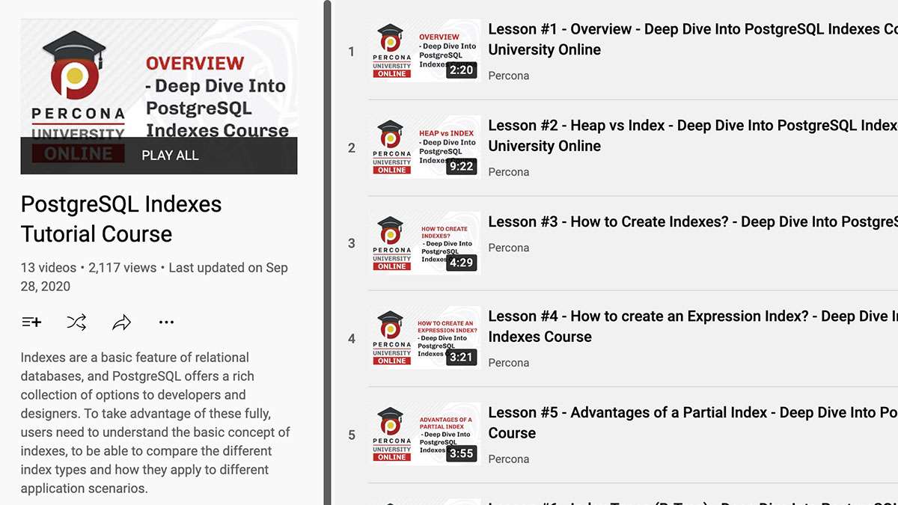Click the 9:22 duration badge
Image resolution: width=898 pixels, height=505 pixels.
pyautogui.click(x=461, y=166)
